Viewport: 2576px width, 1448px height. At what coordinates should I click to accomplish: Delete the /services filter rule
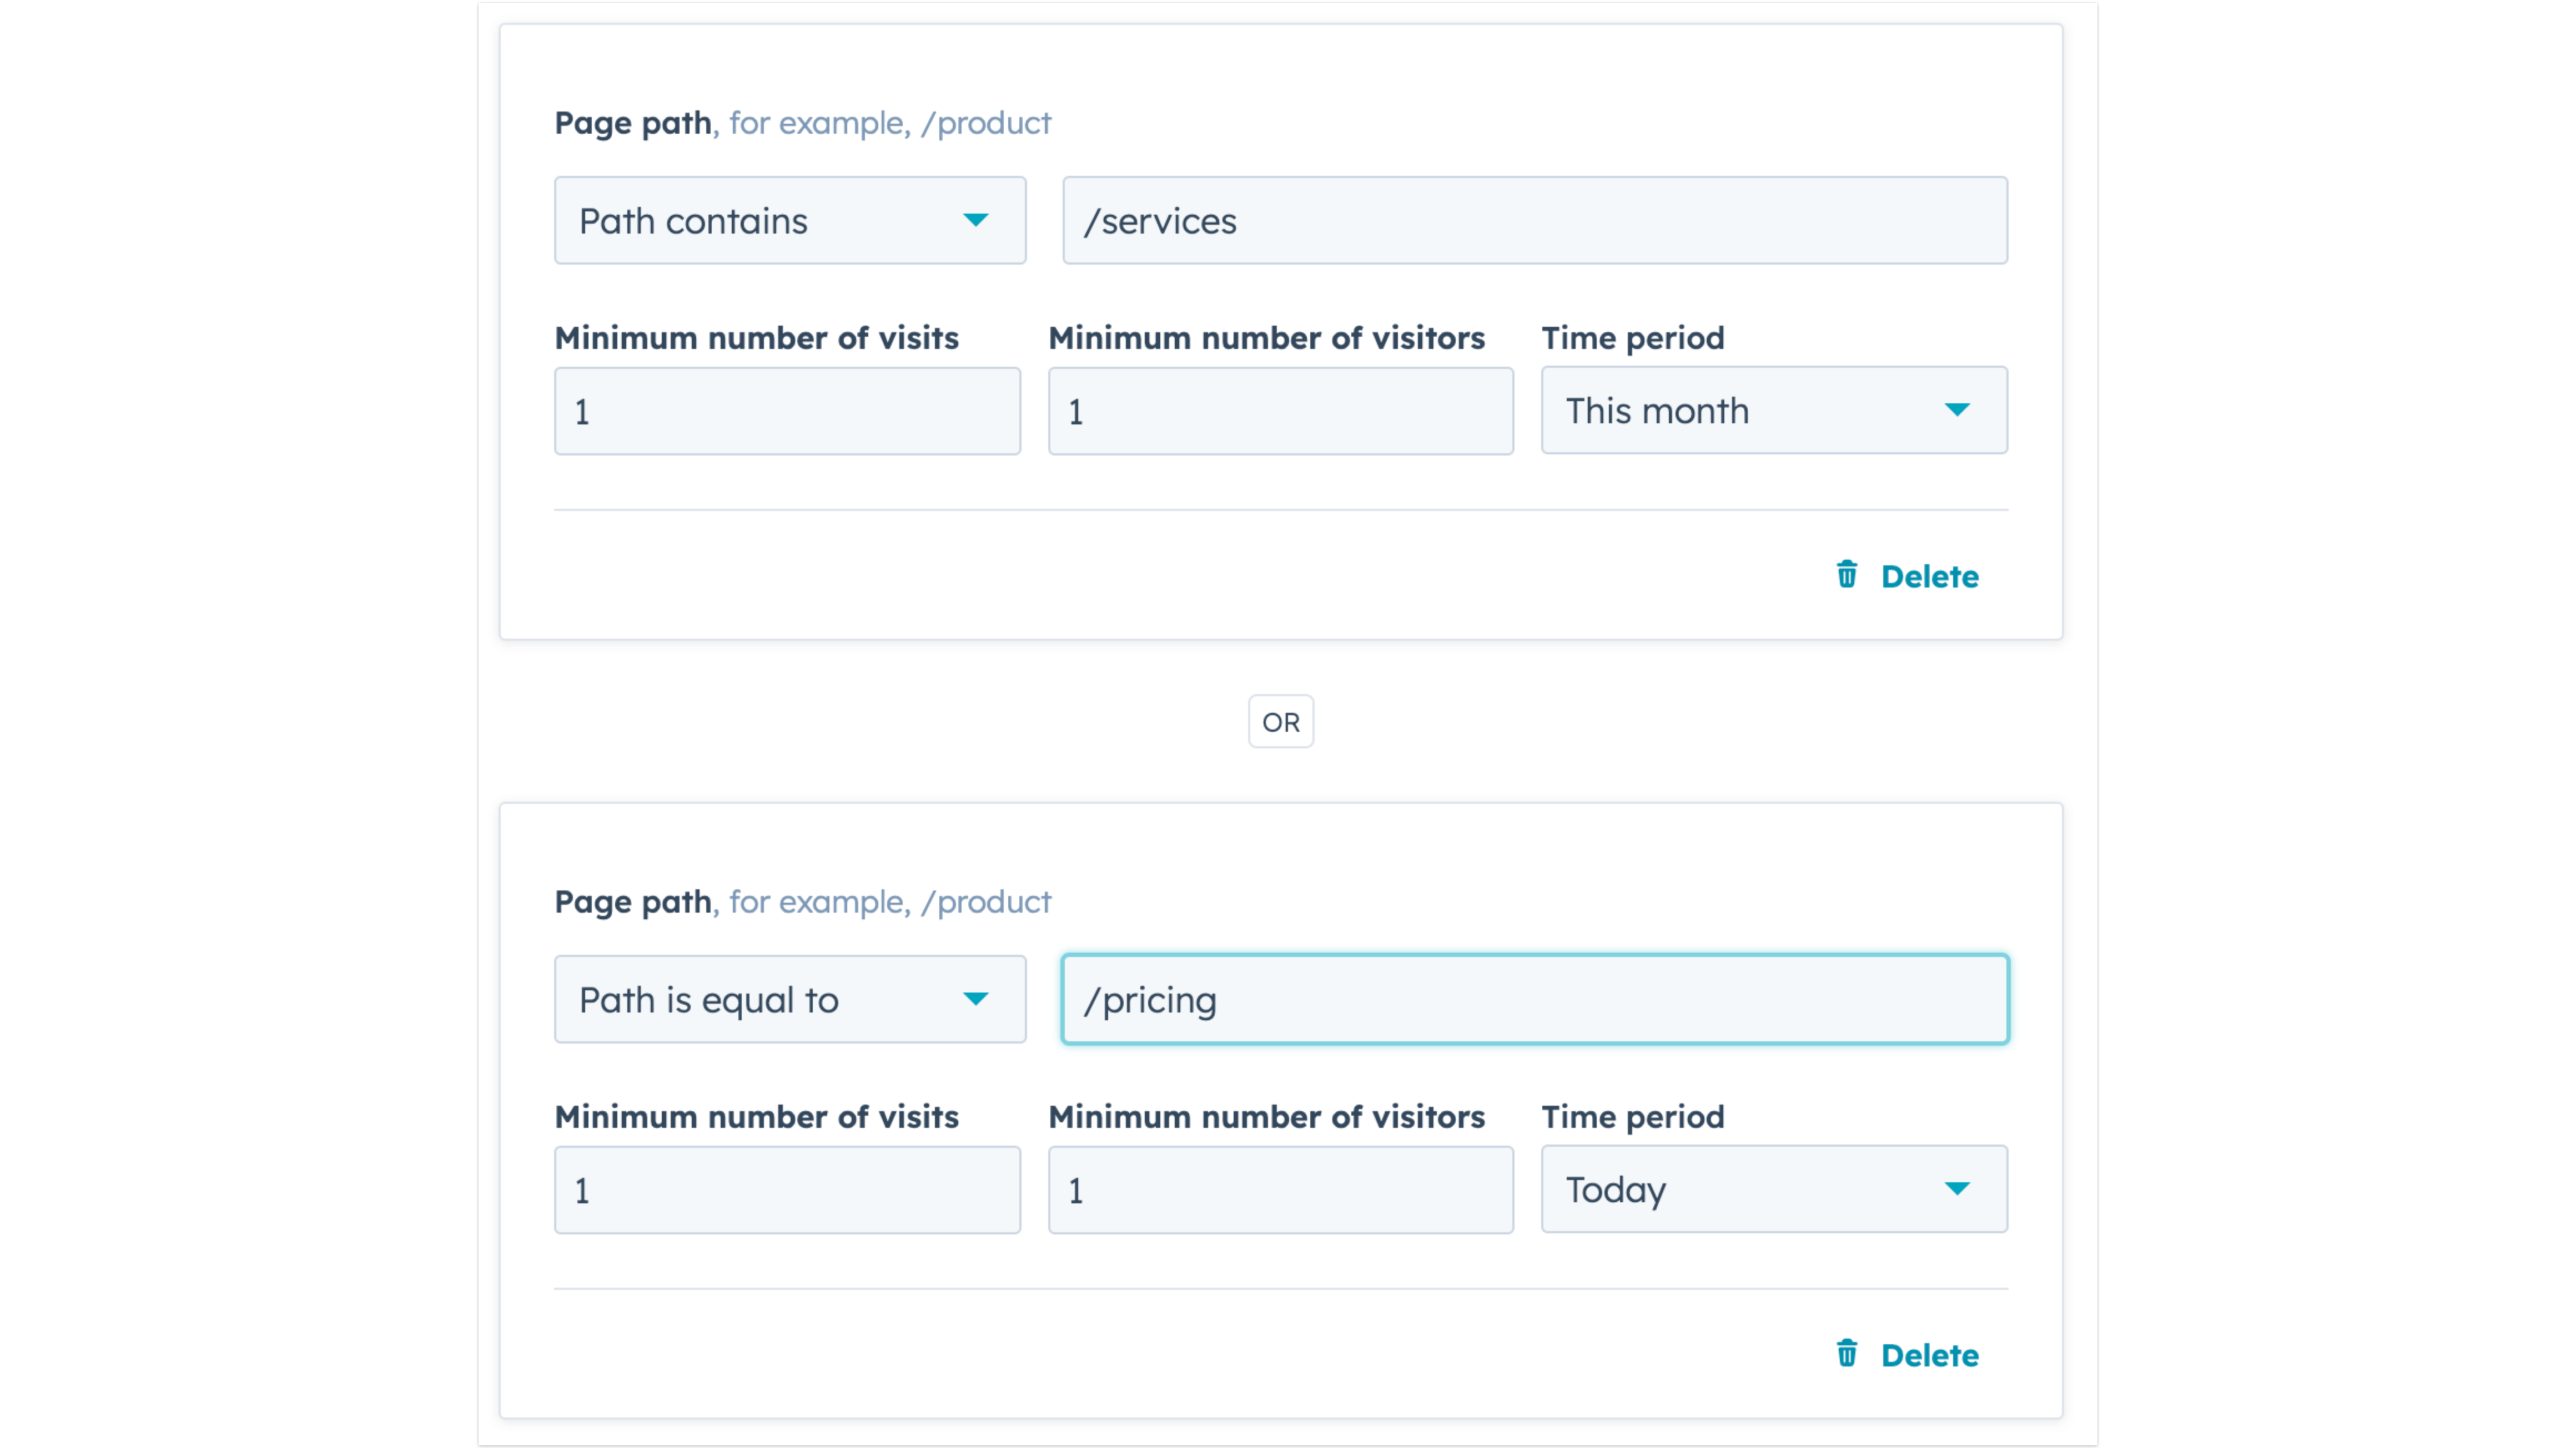tap(1929, 575)
